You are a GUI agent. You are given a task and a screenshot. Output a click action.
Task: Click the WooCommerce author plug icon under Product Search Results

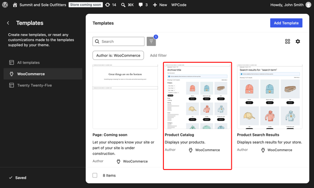tap(263, 150)
